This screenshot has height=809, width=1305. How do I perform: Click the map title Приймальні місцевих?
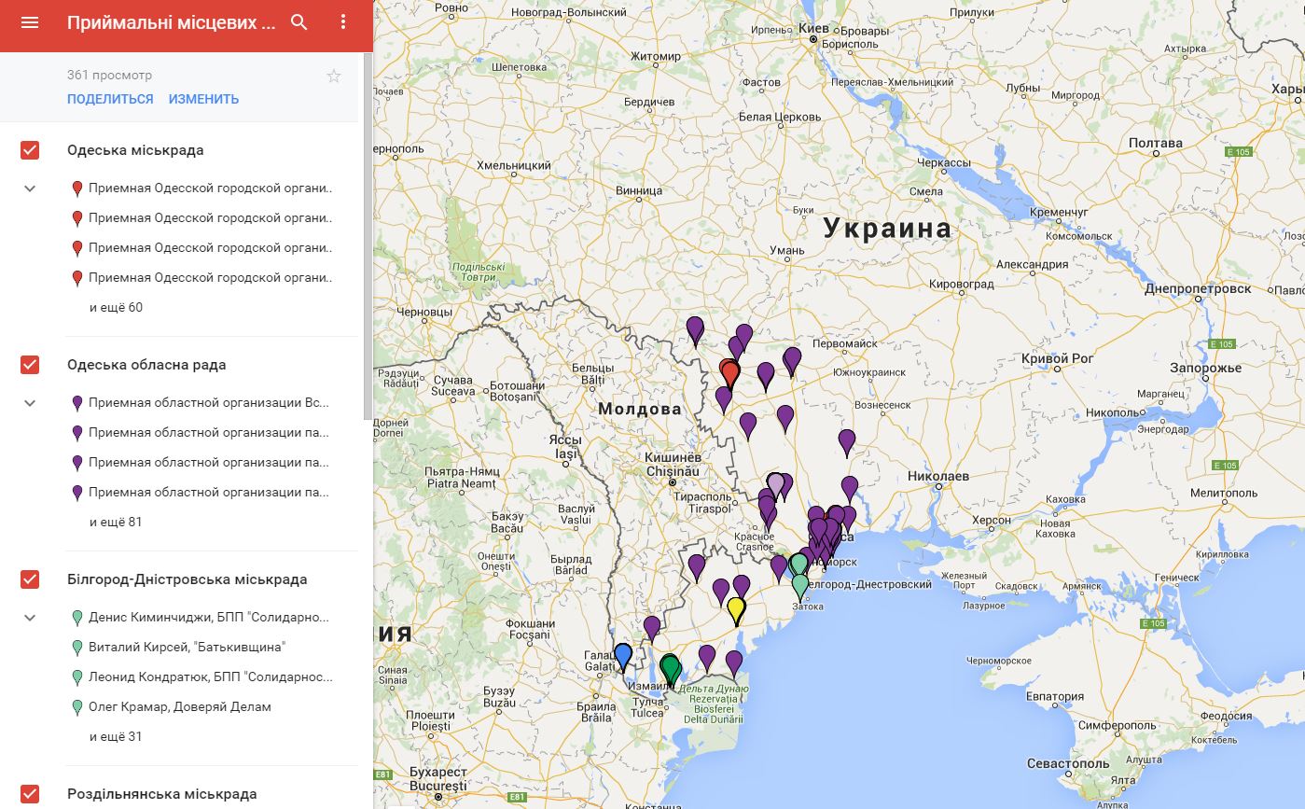172,22
